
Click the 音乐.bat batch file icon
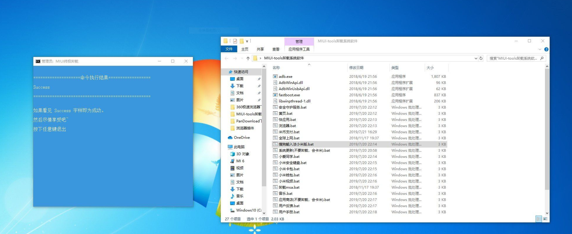tap(275, 194)
